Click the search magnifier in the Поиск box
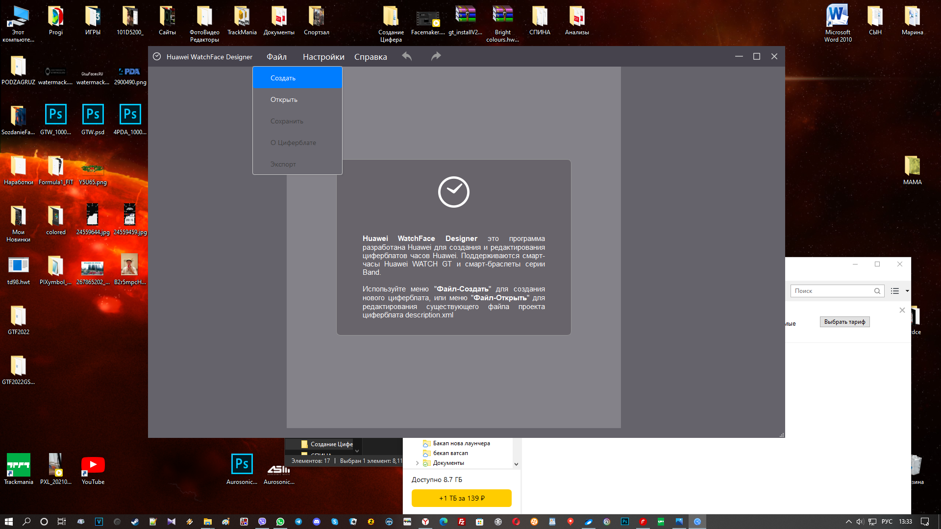Image resolution: width=941 pixels, height=529 pixels. pos(877,291)
